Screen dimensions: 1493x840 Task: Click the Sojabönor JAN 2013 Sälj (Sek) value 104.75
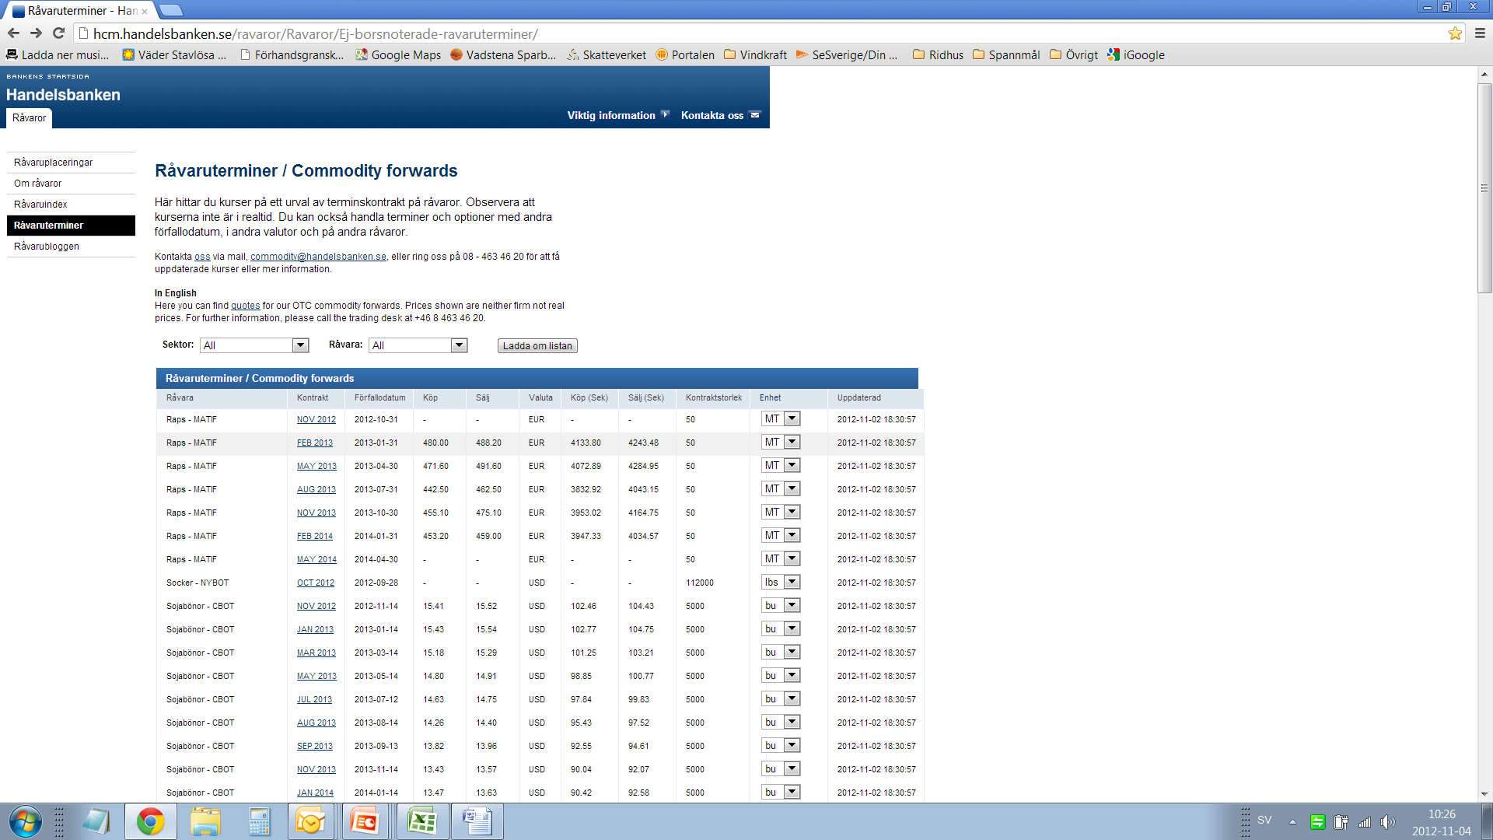point(641,630)
